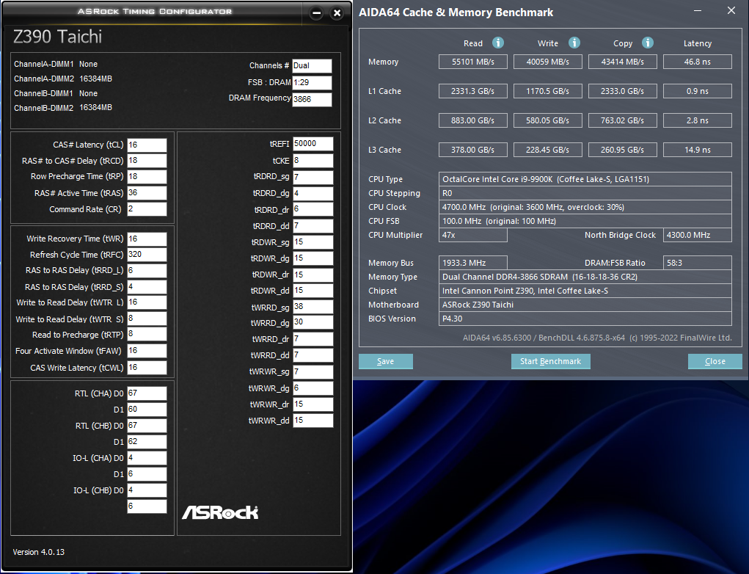The image size is (749, 574).
Task: Click the Write info icon in AIDA64
Action: pos(574,43)
